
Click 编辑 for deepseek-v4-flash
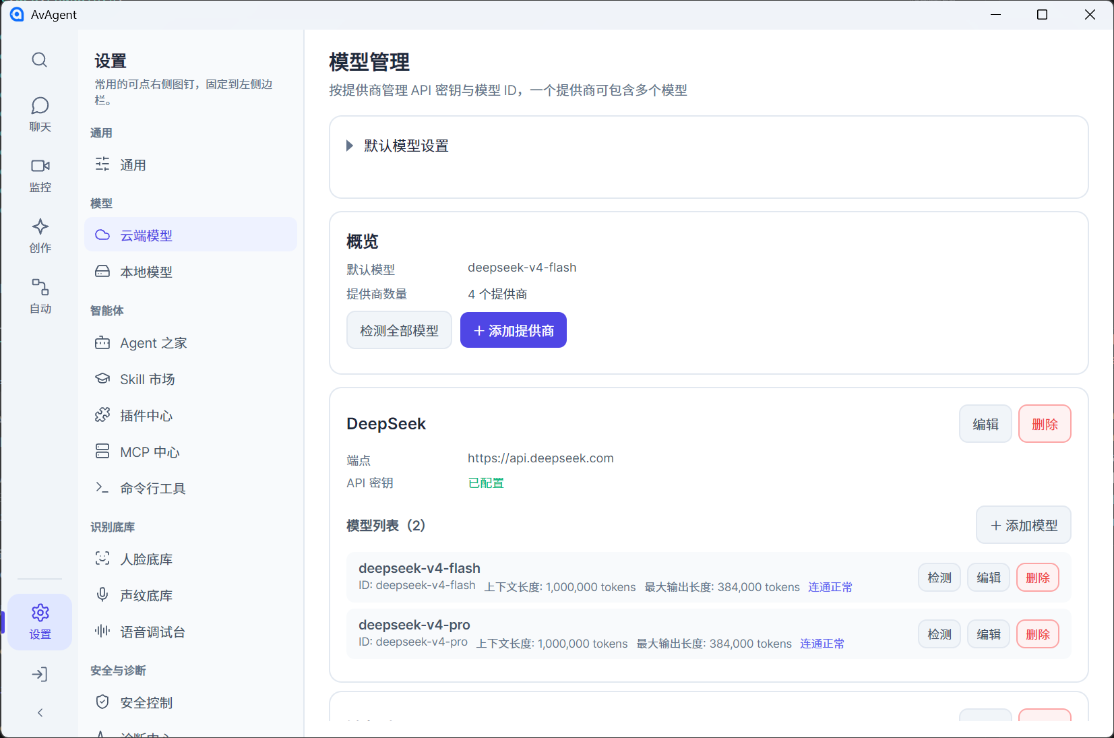click(989, 578)
